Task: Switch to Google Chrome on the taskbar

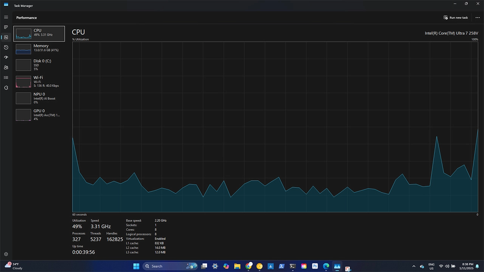Action: 248,266
